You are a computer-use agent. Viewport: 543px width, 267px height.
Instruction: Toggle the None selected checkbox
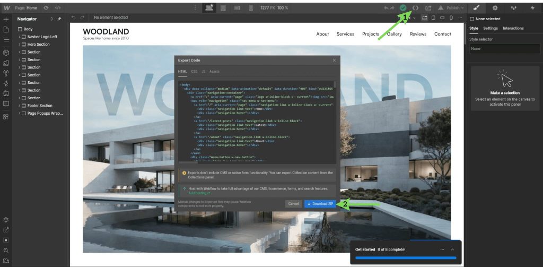(x=471, y=19)
